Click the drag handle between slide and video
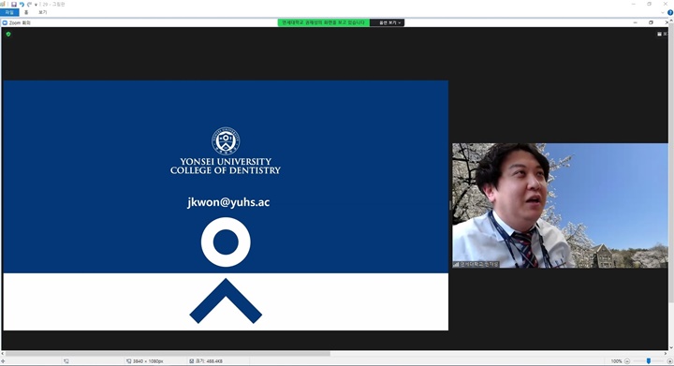This screenshot has width=674, height=366. [450, 205]
